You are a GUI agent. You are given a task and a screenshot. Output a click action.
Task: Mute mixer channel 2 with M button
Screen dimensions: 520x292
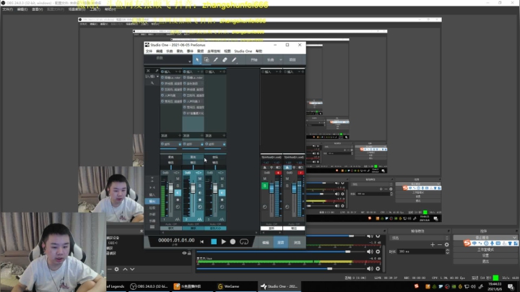click(200, 179)
